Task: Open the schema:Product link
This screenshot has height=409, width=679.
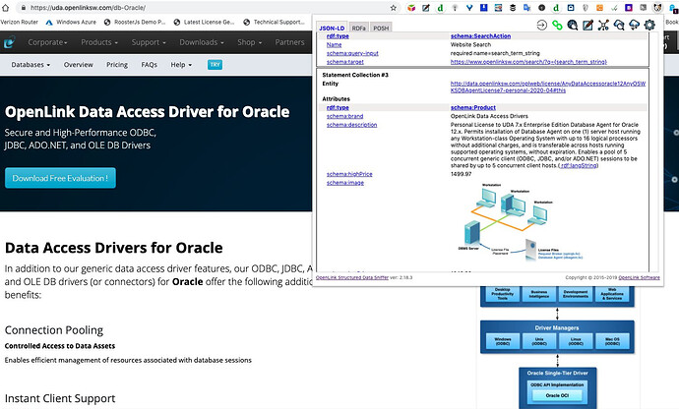Action: (473, 108)
